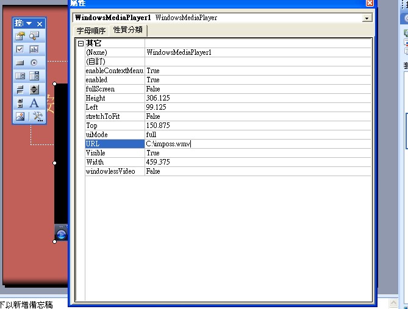Image resolution: width=408 pixels, height=309 pixels.
Task: Click the notes pane text 以新增備忘稿
Action: coord(29,305)
